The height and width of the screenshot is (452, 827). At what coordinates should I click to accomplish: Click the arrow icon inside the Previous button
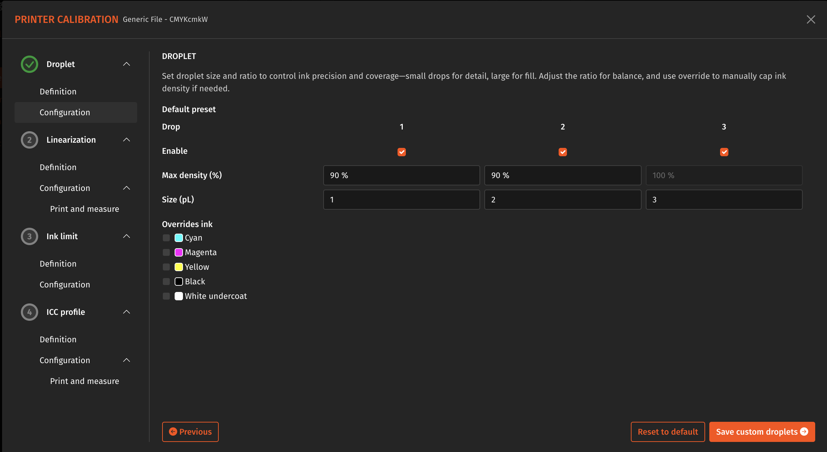tap(173, 432)
